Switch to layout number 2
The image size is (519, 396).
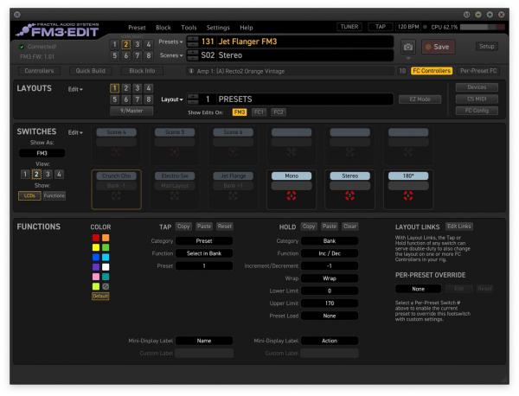coord(125,88)
